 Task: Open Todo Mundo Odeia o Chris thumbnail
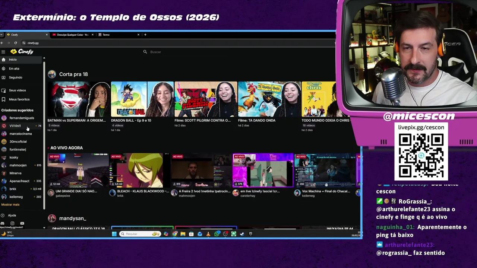coord(319,99)
